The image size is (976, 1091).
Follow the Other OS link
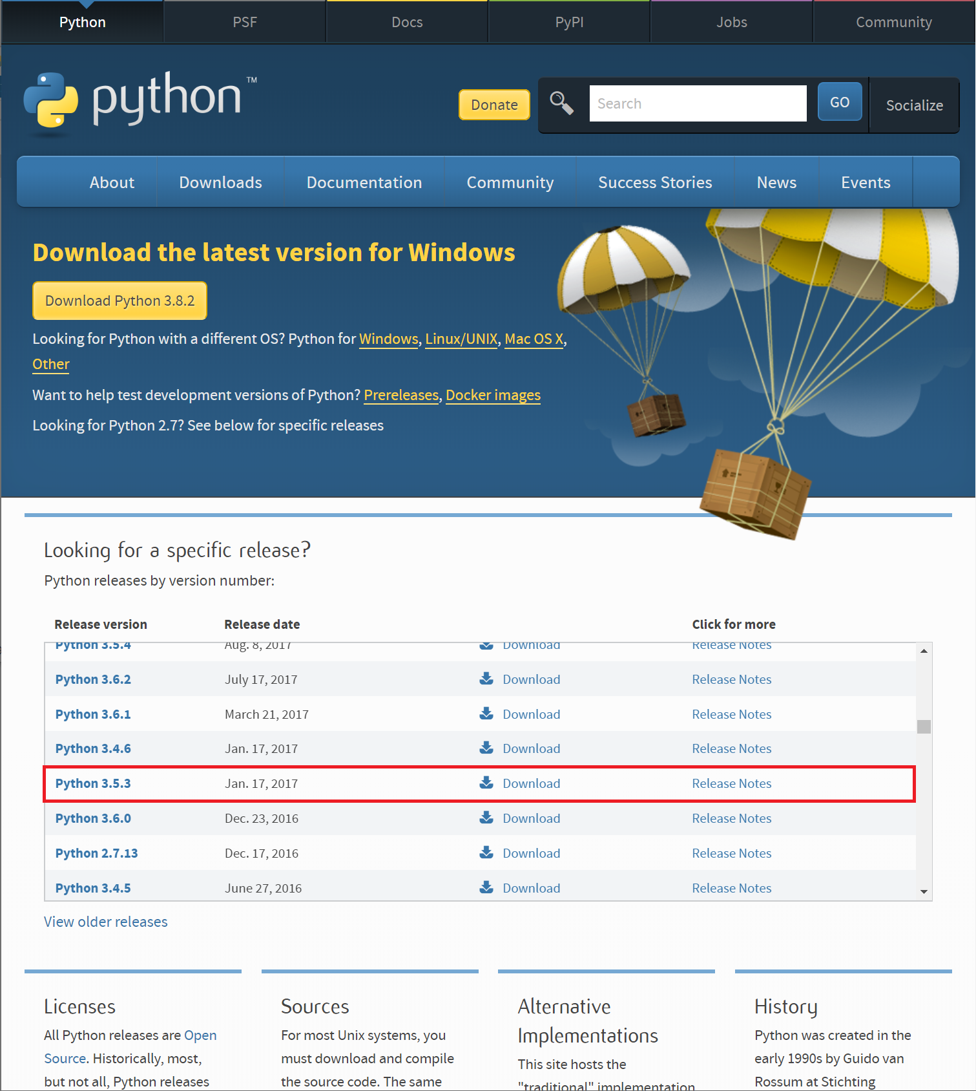click(x=51, y=364)
